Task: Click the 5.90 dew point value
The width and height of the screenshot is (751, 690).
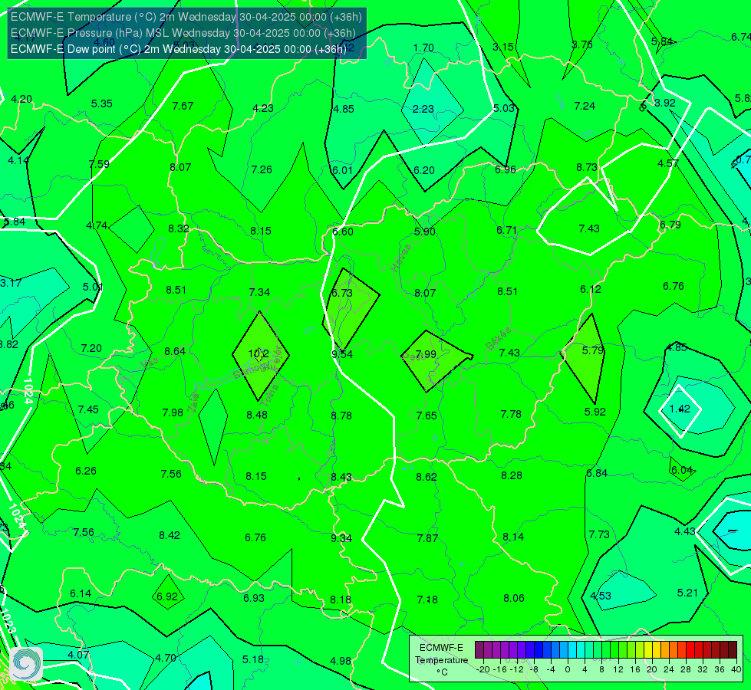Action: pyautogui.click(x=425, y=232)
